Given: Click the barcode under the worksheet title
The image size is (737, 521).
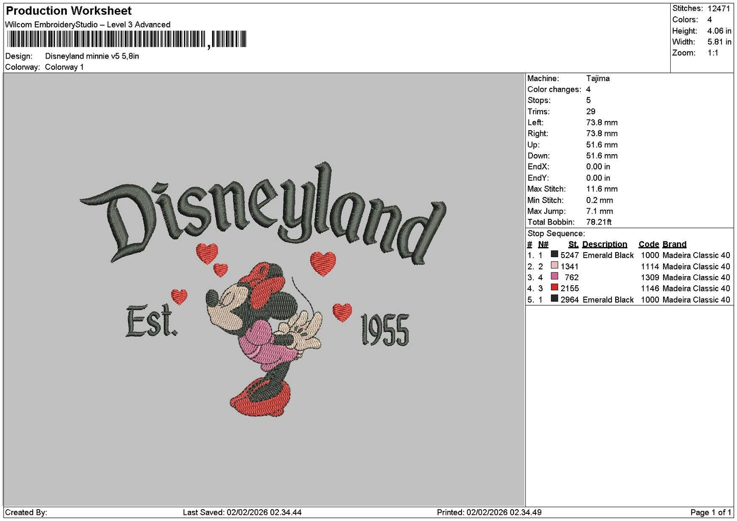Looking at the screenshot, I should point(126,39).
